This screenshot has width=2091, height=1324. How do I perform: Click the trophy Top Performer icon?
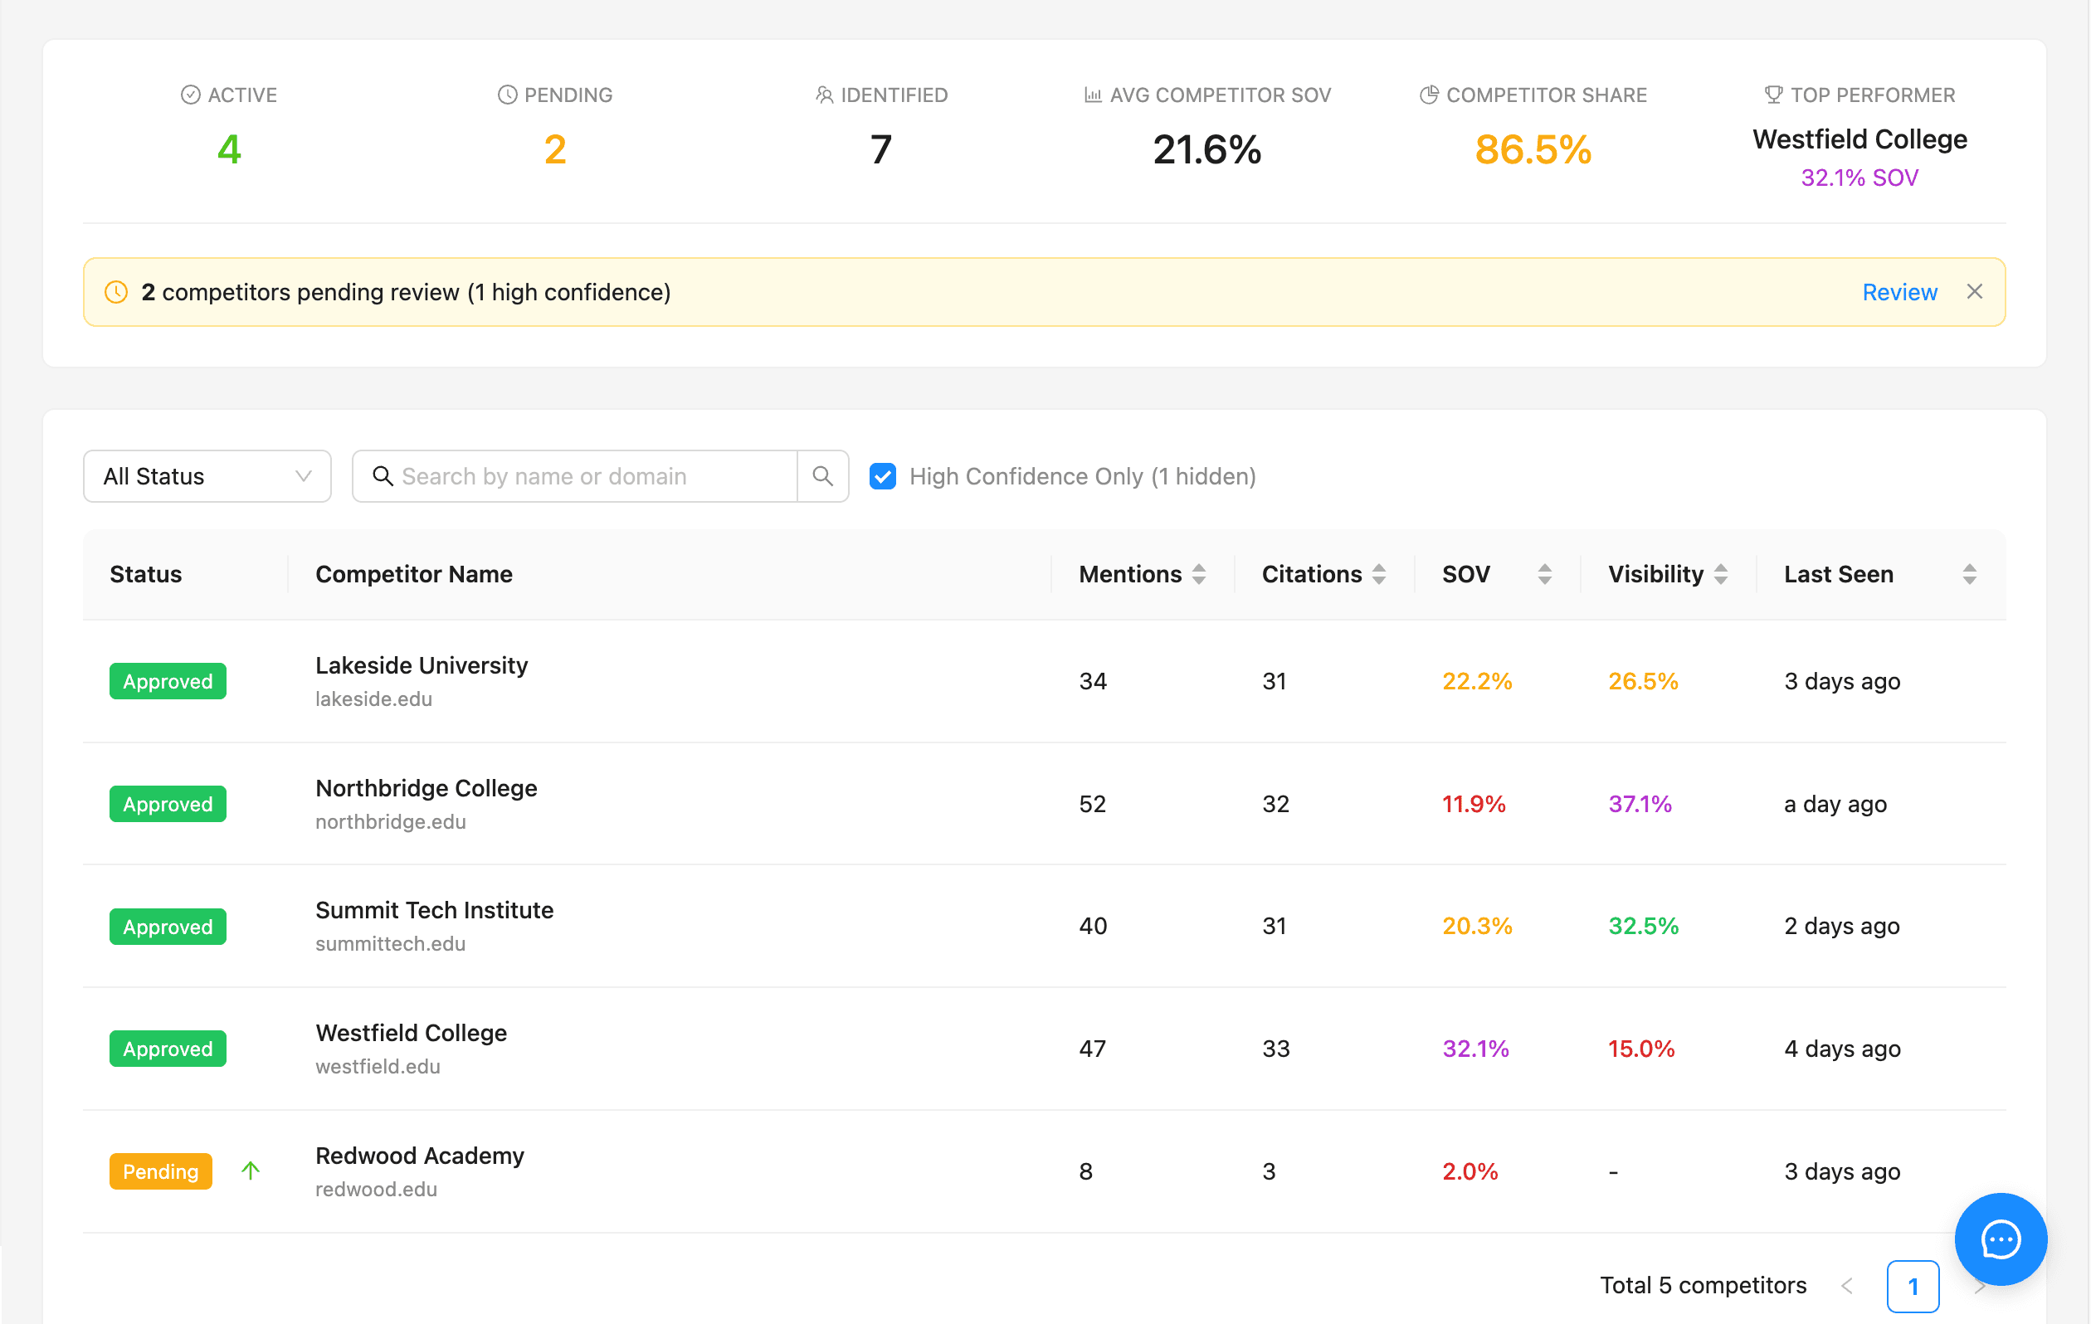click(x=1773, y=94)
